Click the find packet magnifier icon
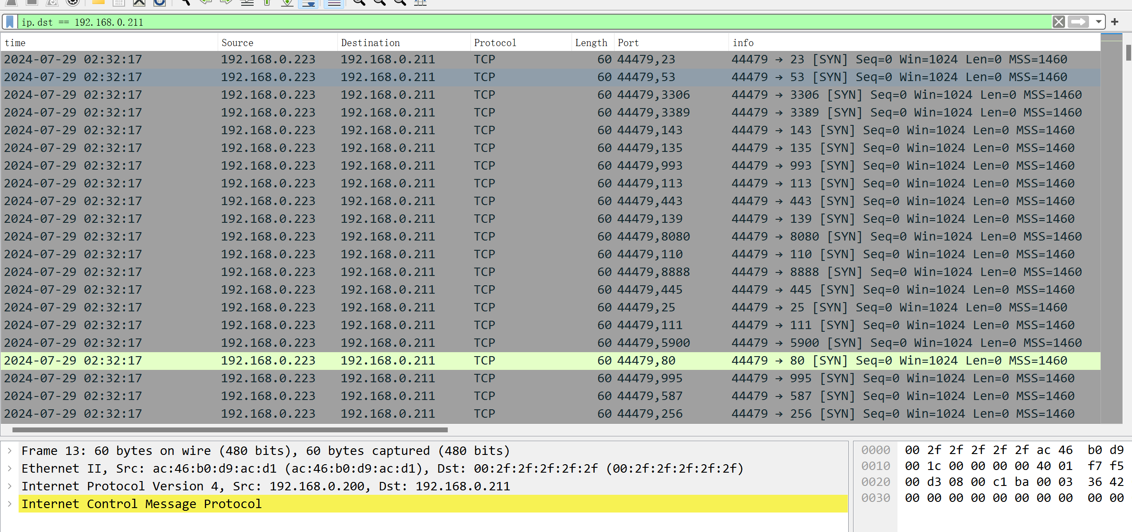Screen dimensions: 1132x532 [185, 2]
